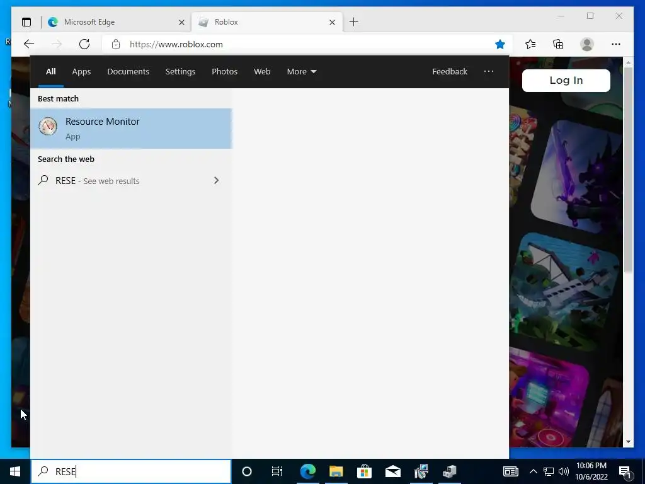Open Task View on the taskbar
The width and height of the screenshot is (645, 484).
(x=277, y=471)
